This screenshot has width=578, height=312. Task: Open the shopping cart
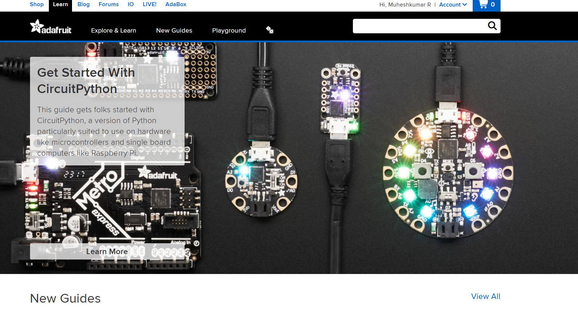[486, 5]
